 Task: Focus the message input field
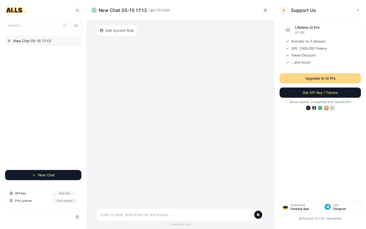coord(175,215)
